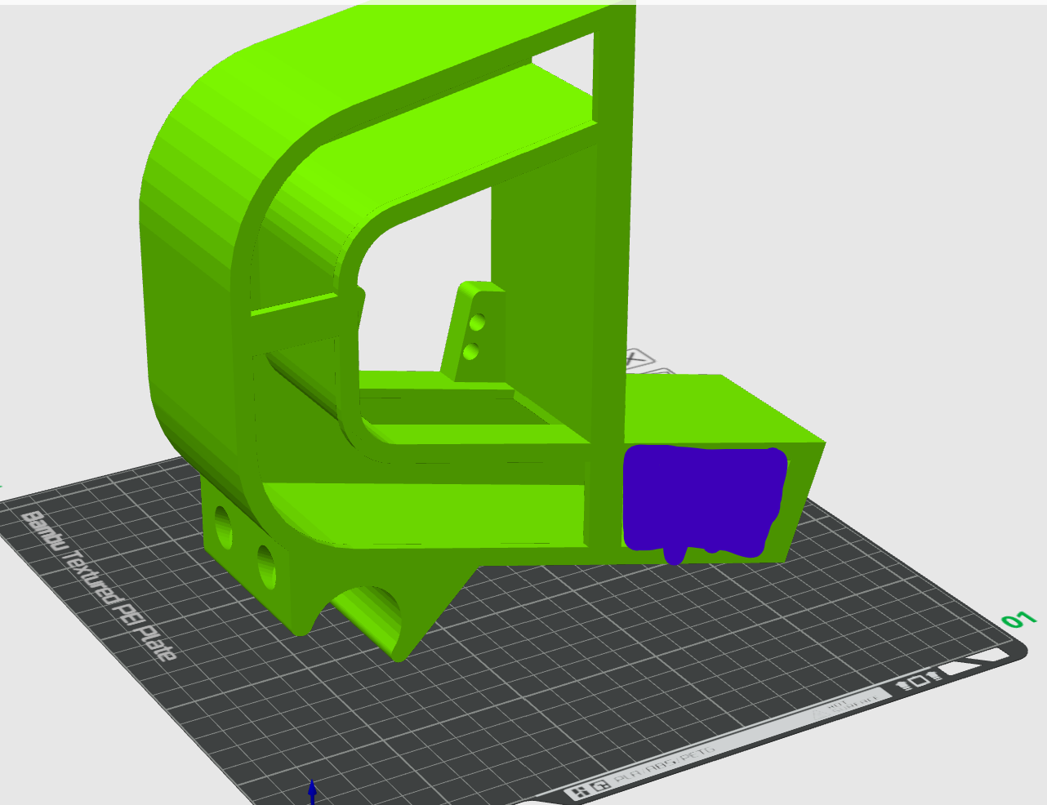Select the green 01 plate number

click(1018, 620)
